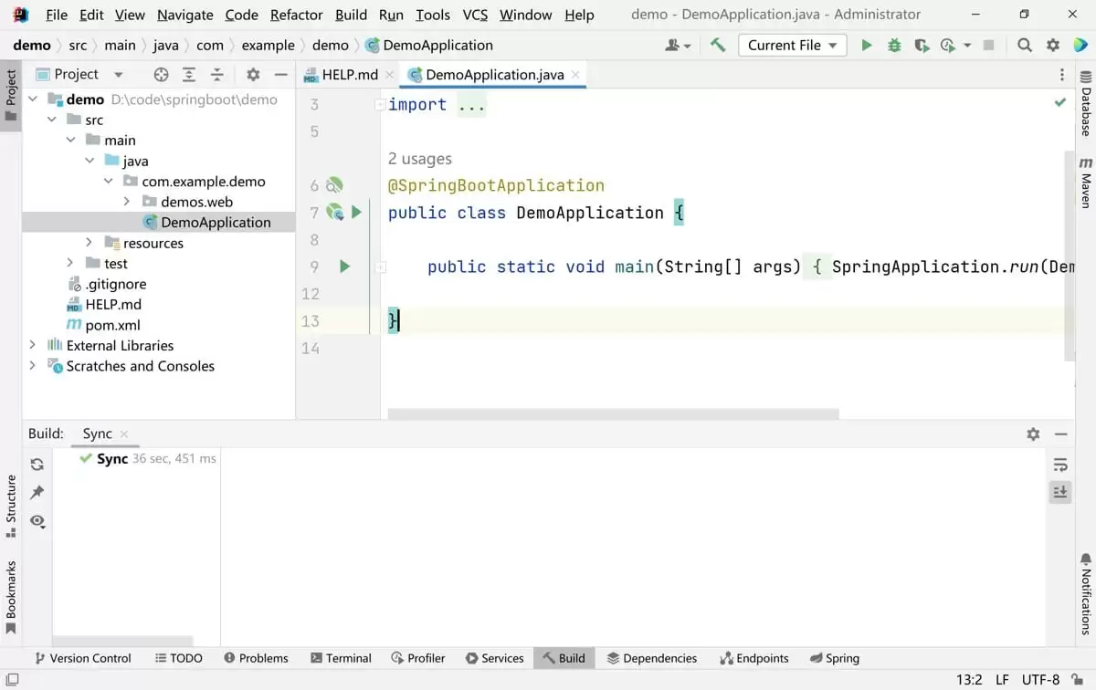This screenshot has height=690, width=1096.
Task: Click Spring bean gutter icon on line 6
Action: (x=334, y=185)
